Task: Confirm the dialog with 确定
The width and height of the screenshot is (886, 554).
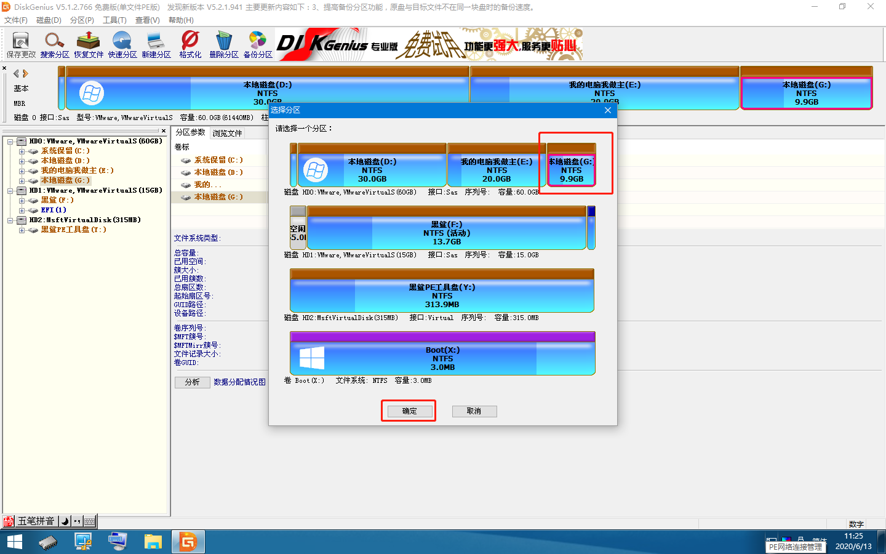Action: click(409, 411)
